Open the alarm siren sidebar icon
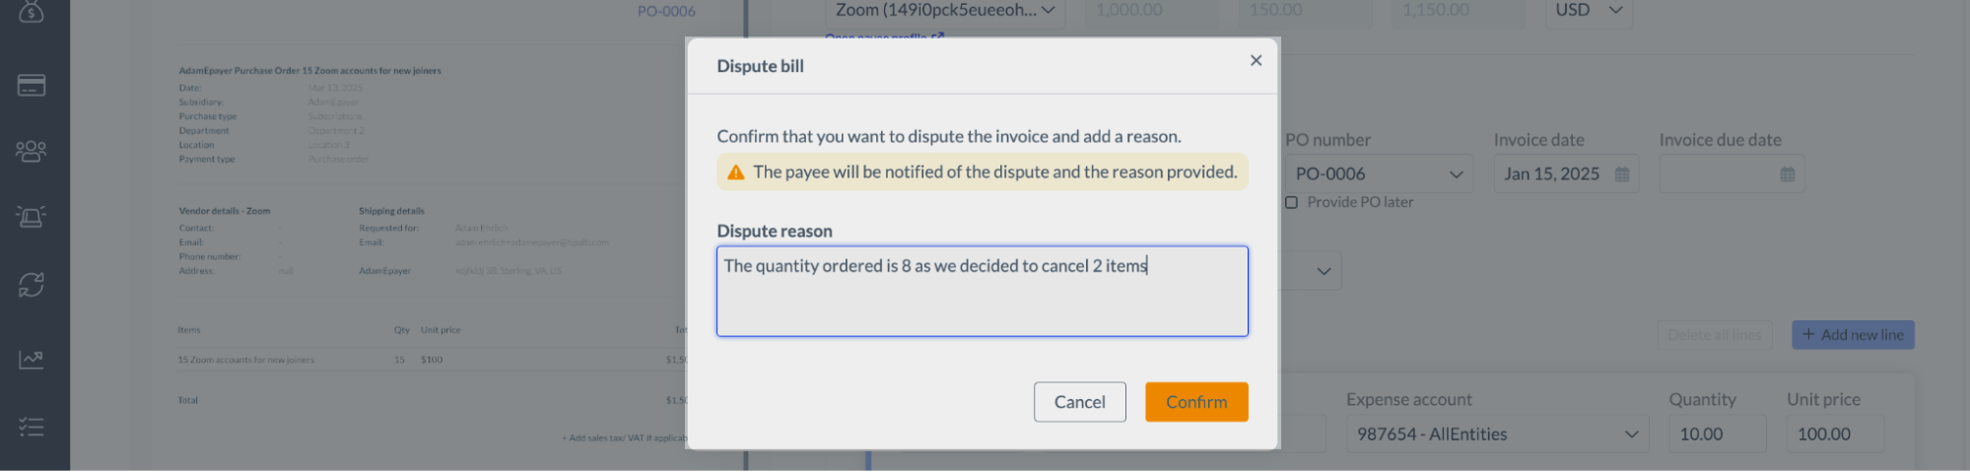 [32, 216]
